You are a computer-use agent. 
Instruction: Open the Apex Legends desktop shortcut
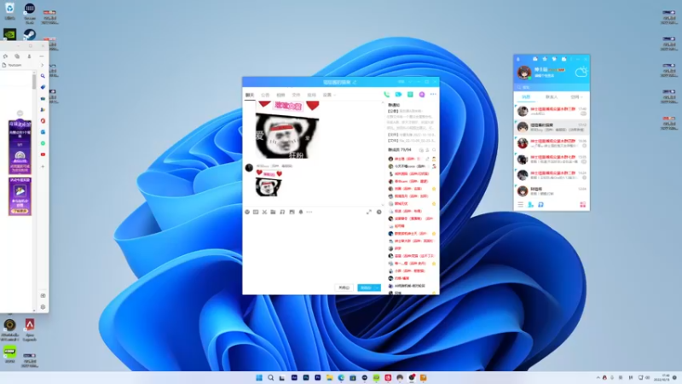coord(30,329)
